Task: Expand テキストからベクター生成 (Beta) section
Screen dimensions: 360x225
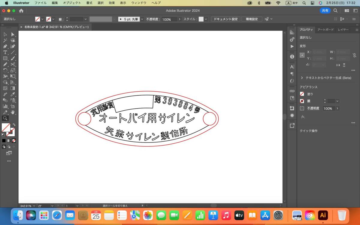Action: pyautogui.click(x=302, y=78)
